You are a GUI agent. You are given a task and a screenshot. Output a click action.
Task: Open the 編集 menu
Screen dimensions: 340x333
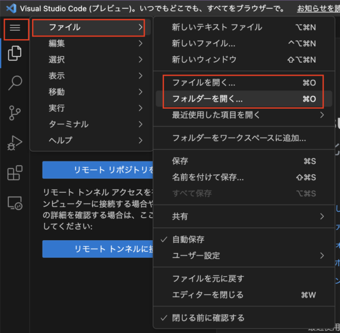pyautogui.click(x=91, y=44)
